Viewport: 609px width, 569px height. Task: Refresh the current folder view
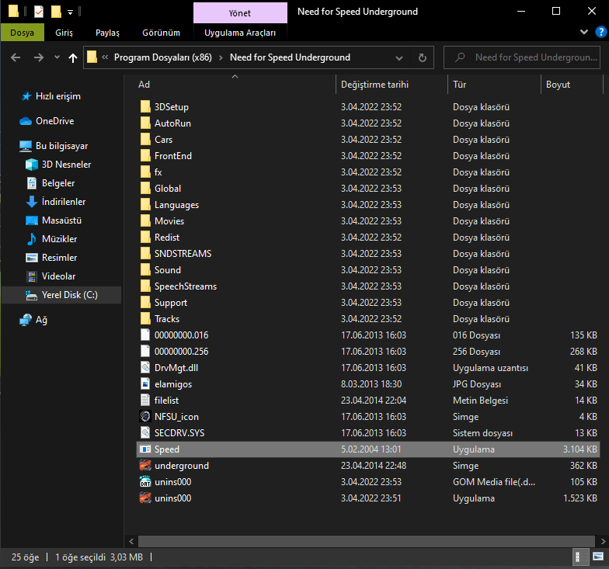click(423, 57)
